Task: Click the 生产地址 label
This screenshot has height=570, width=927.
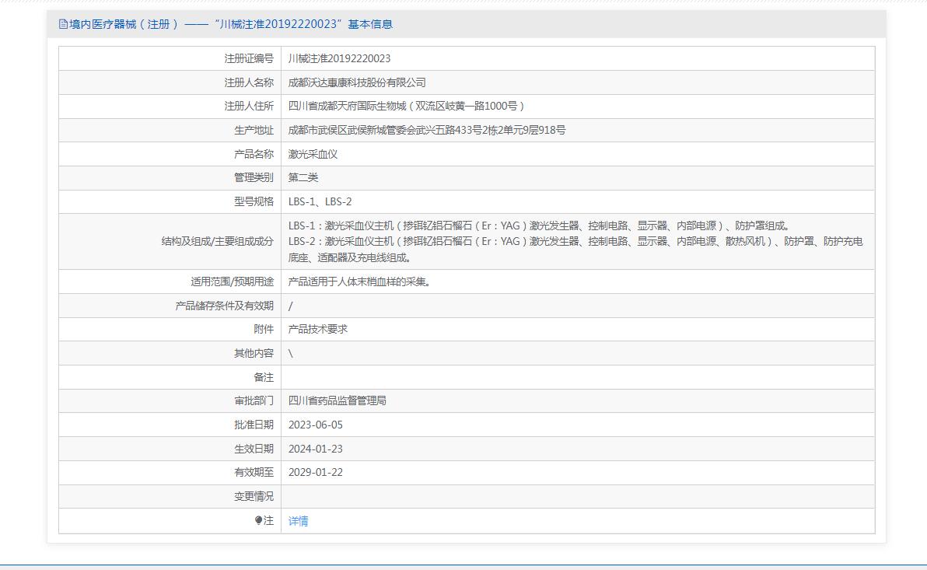Action: coord(254,130)
